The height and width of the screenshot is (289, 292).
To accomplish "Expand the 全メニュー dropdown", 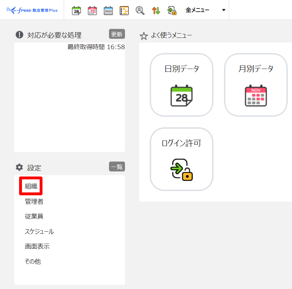I will click(205, 10).
